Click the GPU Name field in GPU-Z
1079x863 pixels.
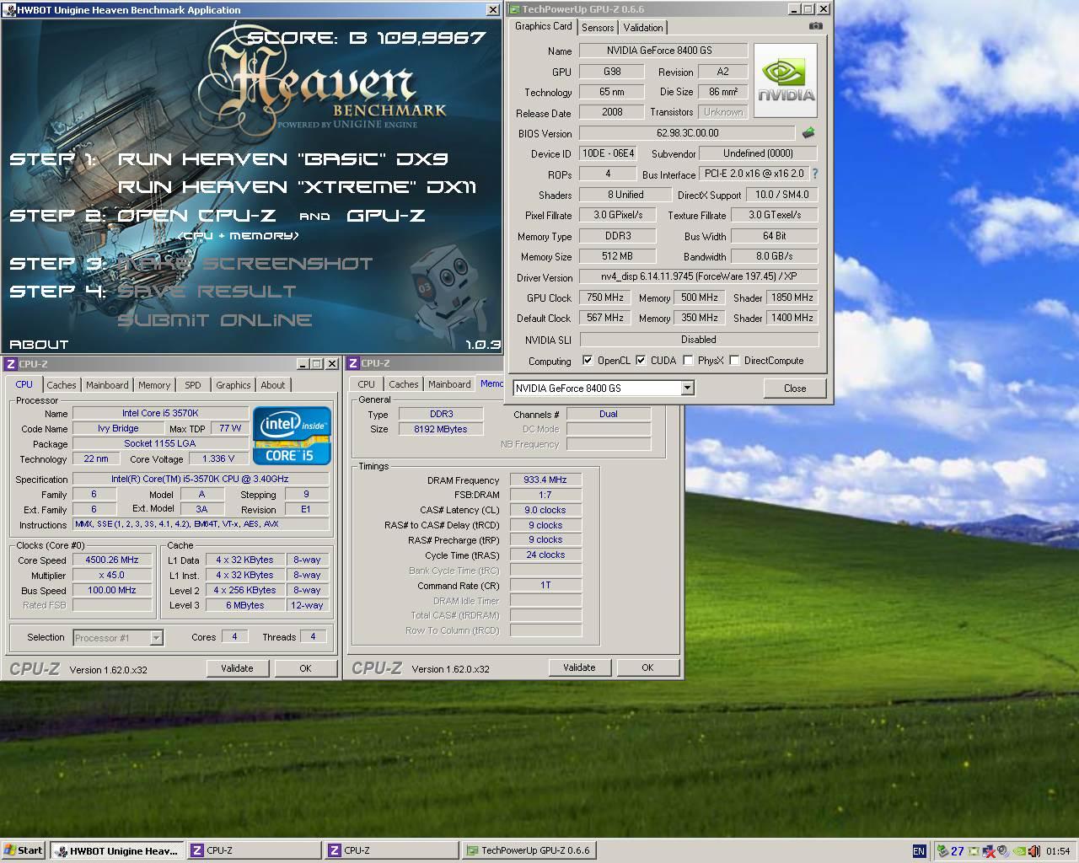pyautogui.click(x=663, y=51)
